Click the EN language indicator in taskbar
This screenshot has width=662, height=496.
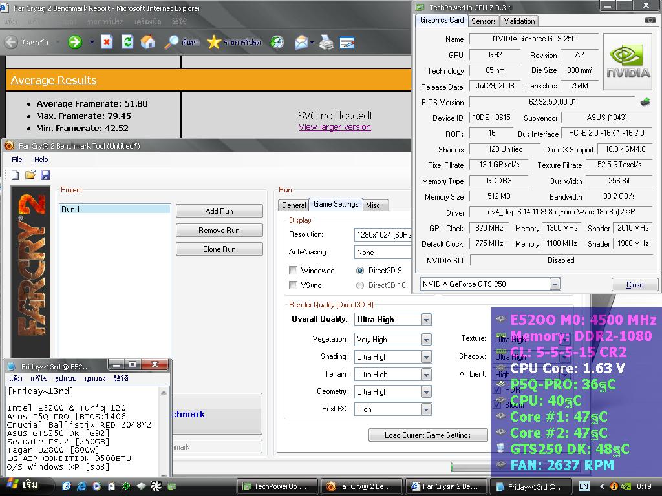(x=584, y=487)
